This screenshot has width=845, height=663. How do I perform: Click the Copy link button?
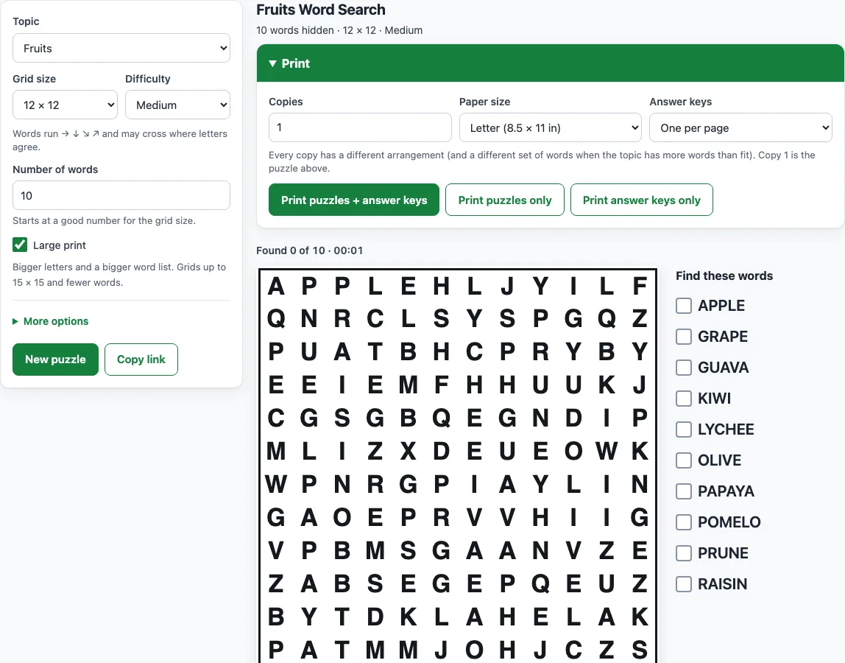(x=141, y=359)
